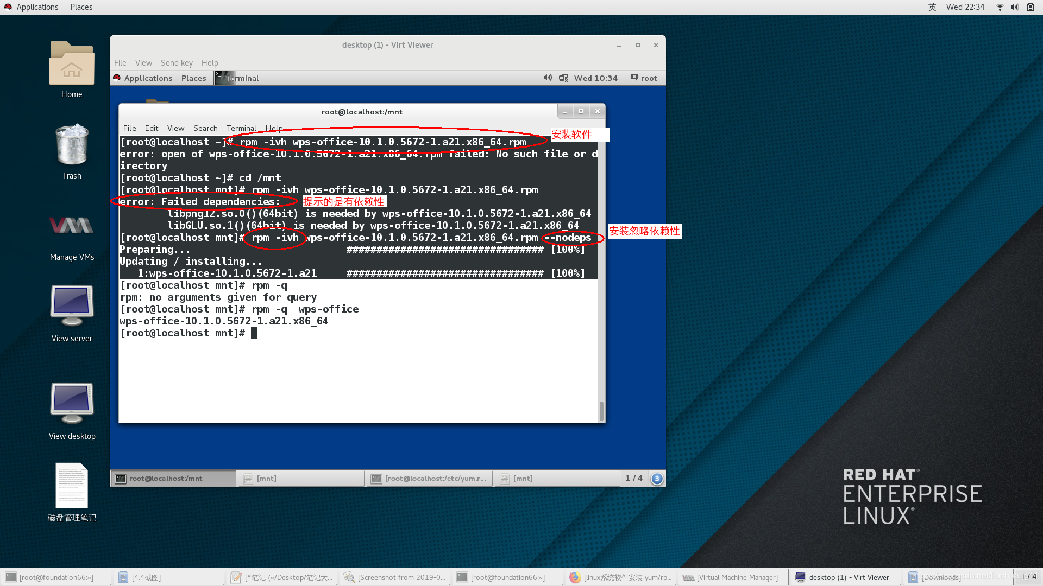Click the Virt Viewer title bar text
Screen dimensions: 1043x586
(387, 45)
